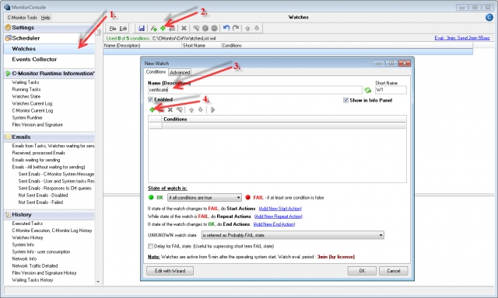Check Delay for FAIL state checkbox

(x=150, y=246)
